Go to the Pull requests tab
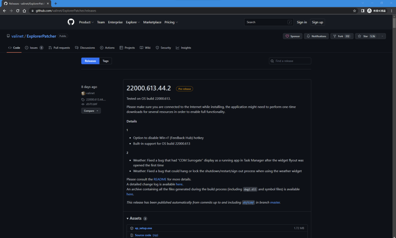The width and height of the screenshot is (396, 238). [x=59, y=48]
